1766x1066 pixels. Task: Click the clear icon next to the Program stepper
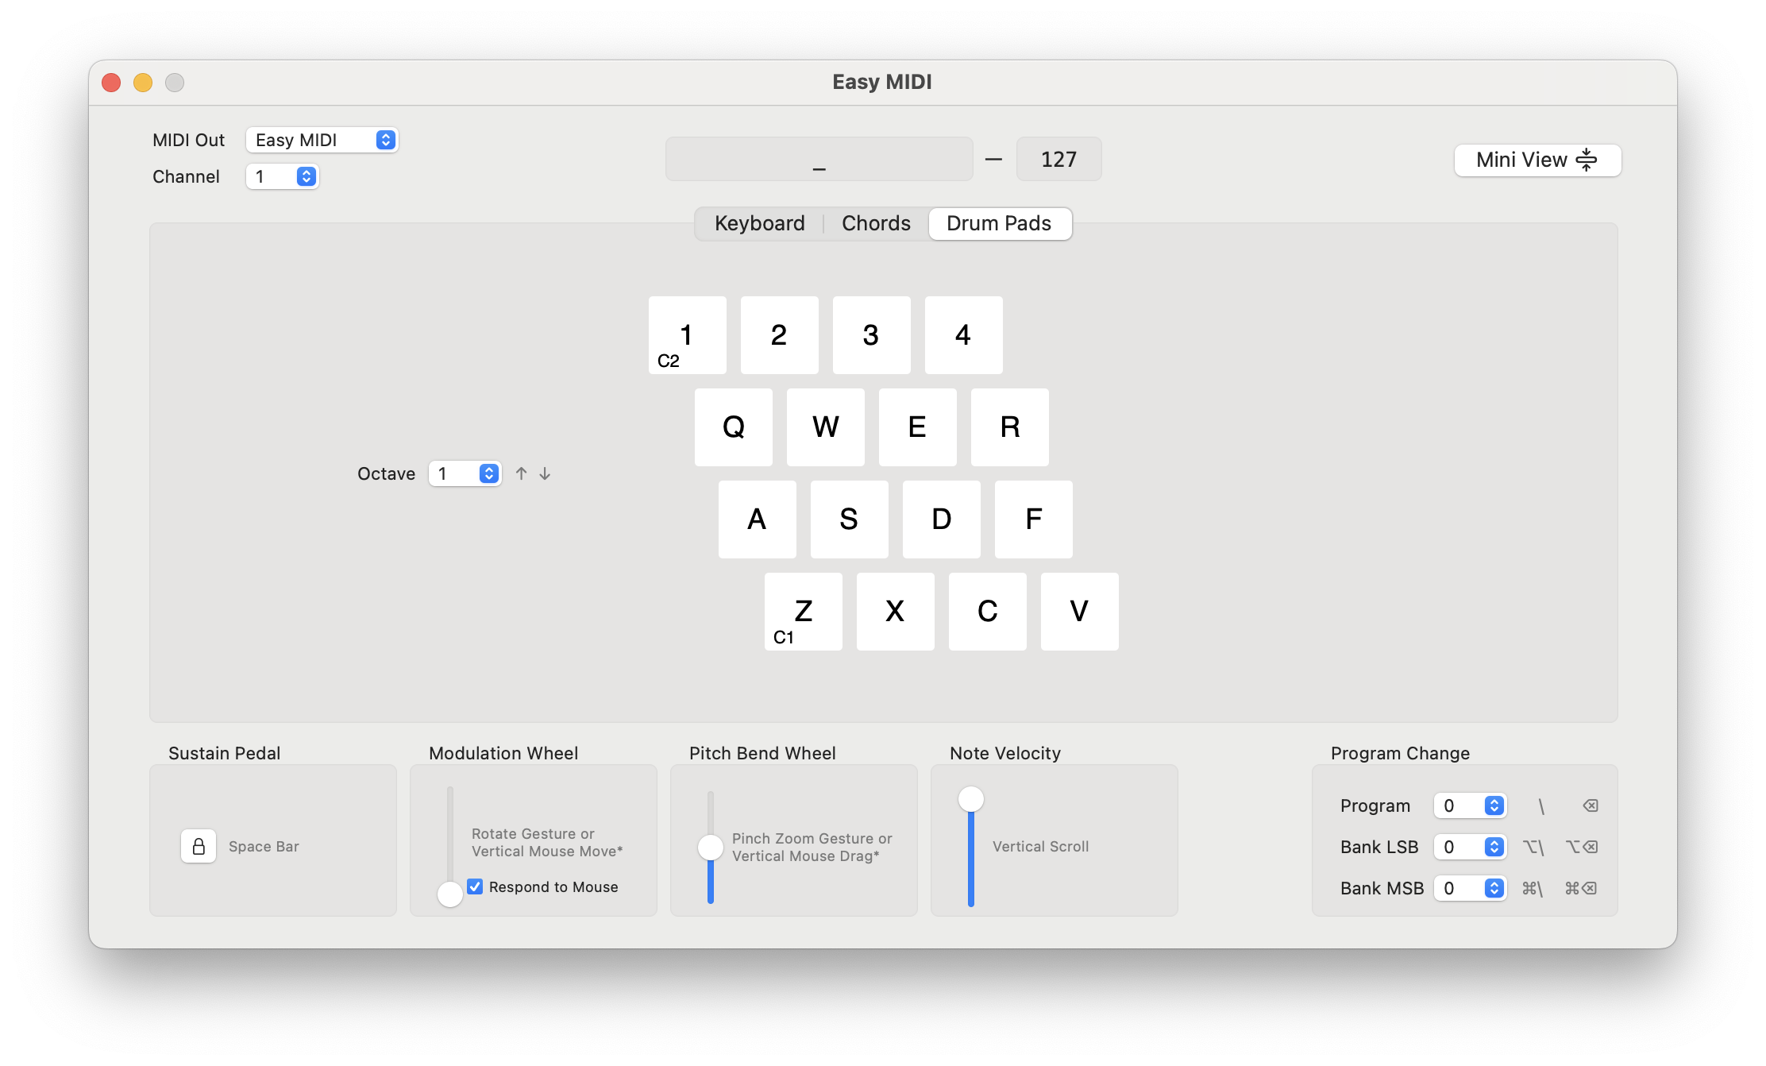[1591, 805]
